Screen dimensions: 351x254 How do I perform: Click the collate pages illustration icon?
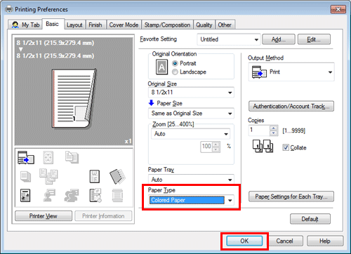pyautogui.click(x=263, y=146)
